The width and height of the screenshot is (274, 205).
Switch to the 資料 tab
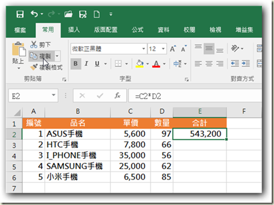(164, 29)
